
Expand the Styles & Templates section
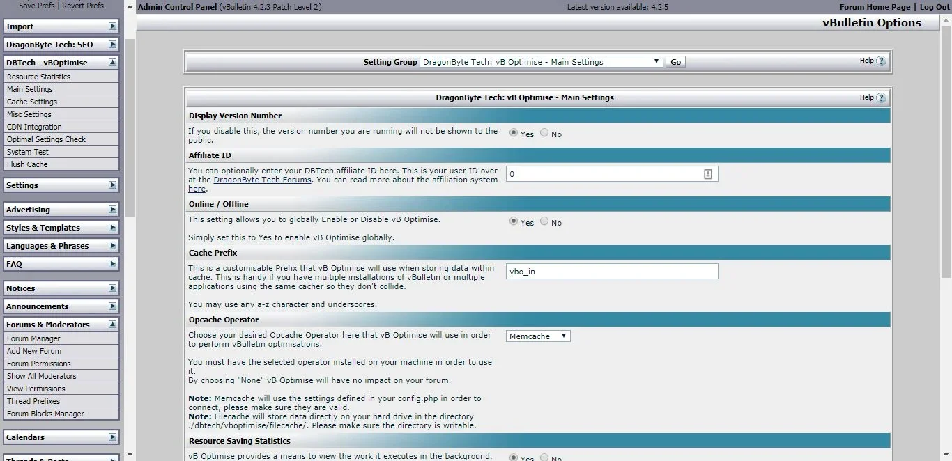[x=112, y=228]
